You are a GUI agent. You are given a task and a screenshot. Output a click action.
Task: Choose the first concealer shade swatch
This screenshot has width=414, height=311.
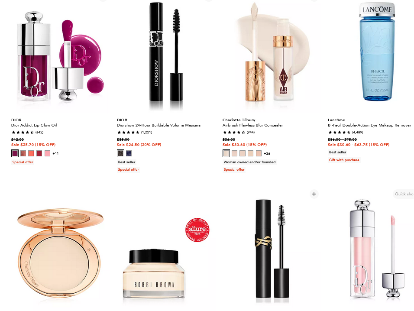[x=226, y=153]
